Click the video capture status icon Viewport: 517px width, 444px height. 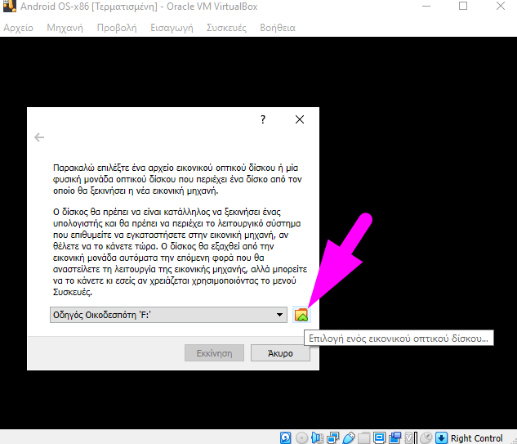click(395, 438)
